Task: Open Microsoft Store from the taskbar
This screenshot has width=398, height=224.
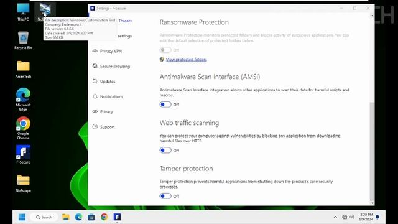Action: click(91, 217)
